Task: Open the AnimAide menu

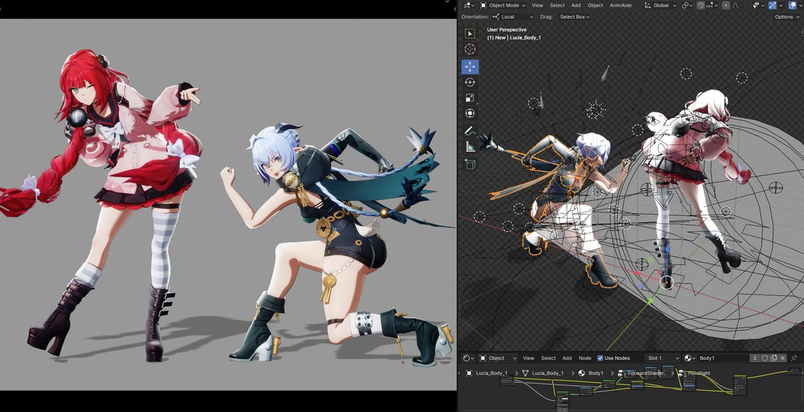Action: (x=621, y=5)
